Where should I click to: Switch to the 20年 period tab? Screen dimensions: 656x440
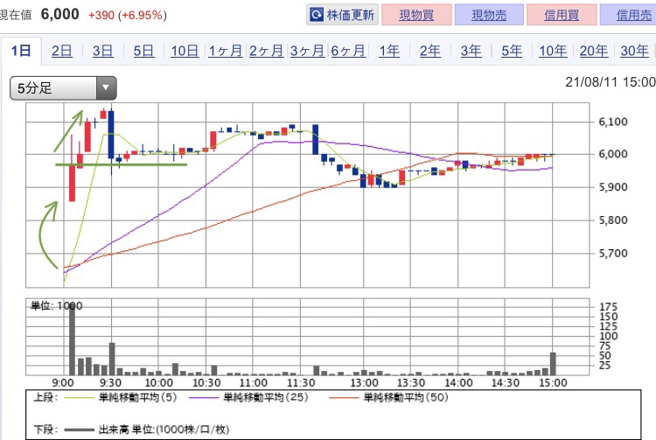(x=594, y=51)
